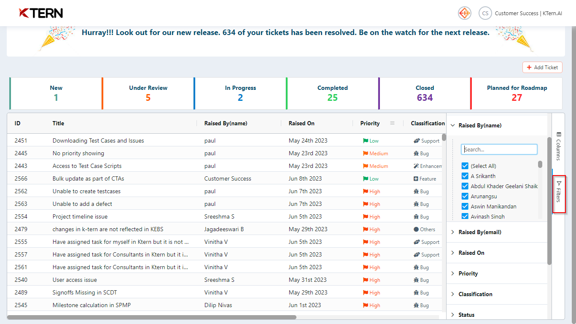Viewport: 576px width, 324px height.
Task: Click Bug icon for ticket 2562
Action: 416,192
